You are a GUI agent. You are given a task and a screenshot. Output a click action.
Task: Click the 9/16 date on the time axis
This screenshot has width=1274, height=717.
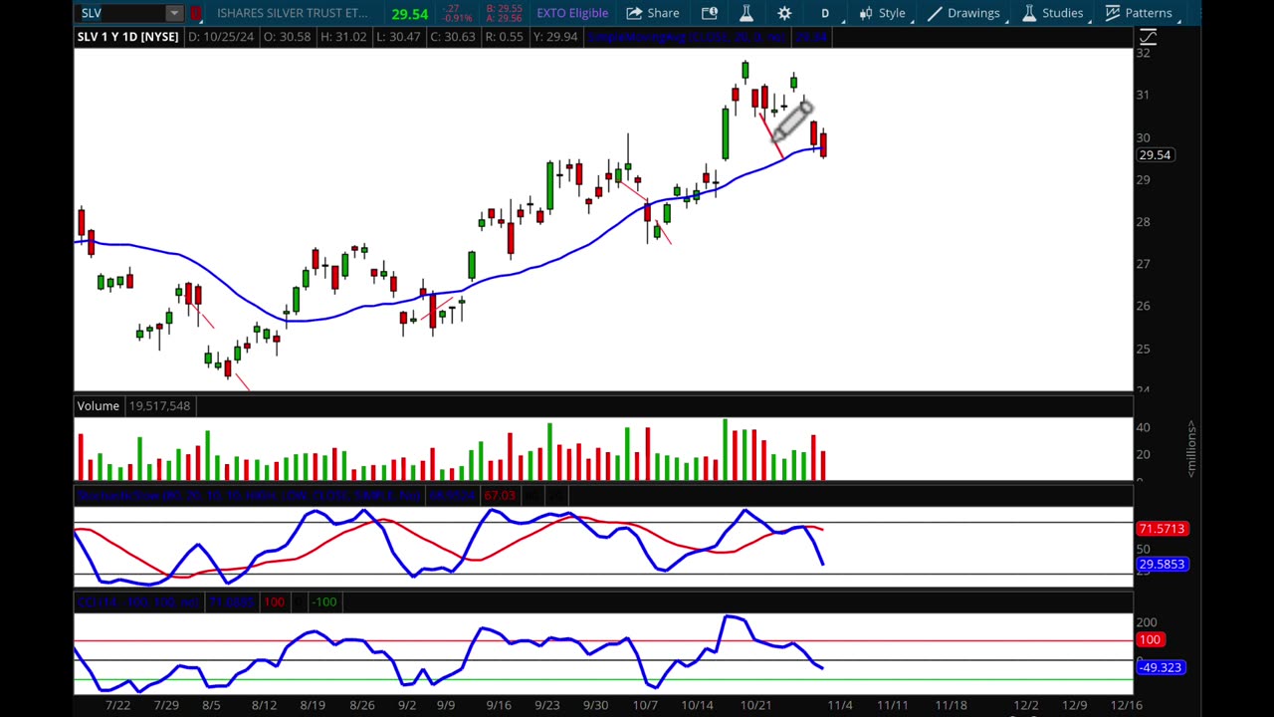coord(499,705)
